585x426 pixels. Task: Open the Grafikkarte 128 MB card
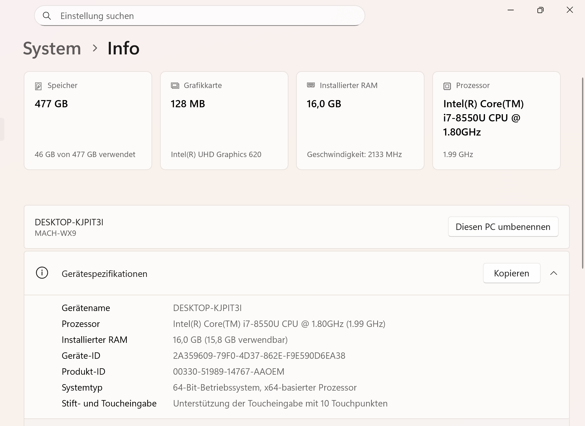pos(224,121)
